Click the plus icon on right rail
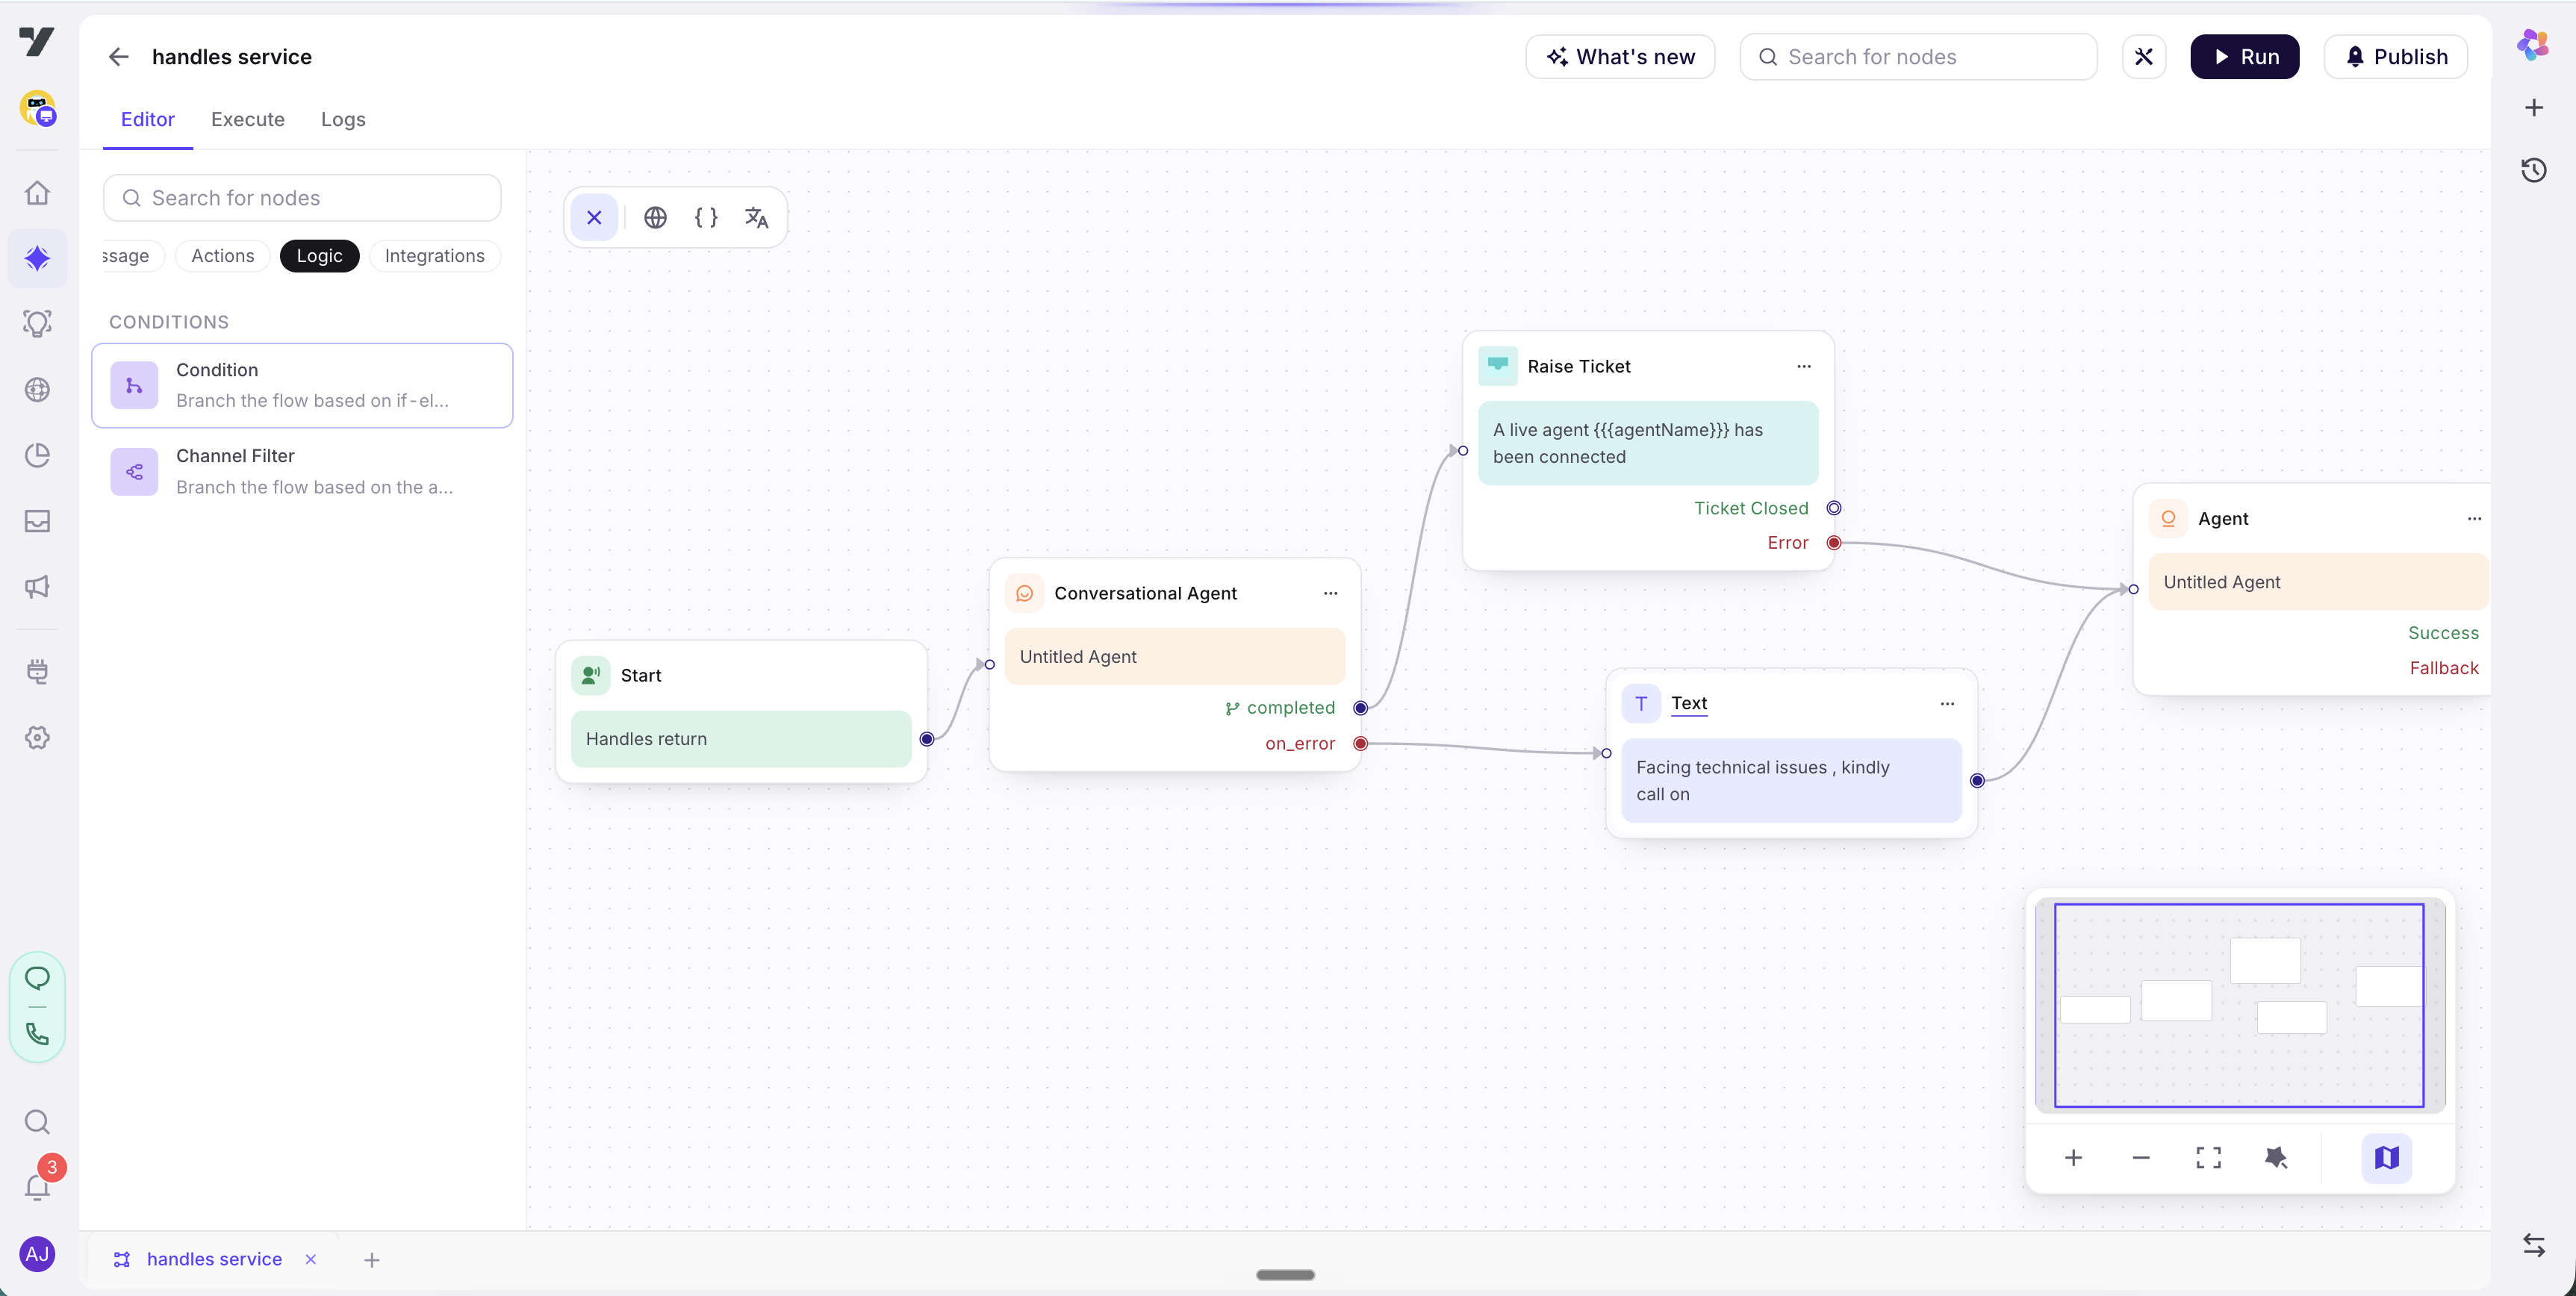The width and height of the screenshot is (2576, 1296). tap(2533, 108)
